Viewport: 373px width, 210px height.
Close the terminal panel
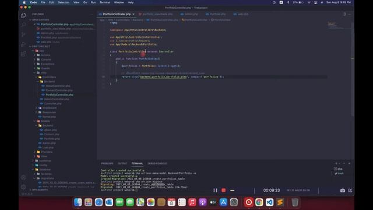pos(349,163)
